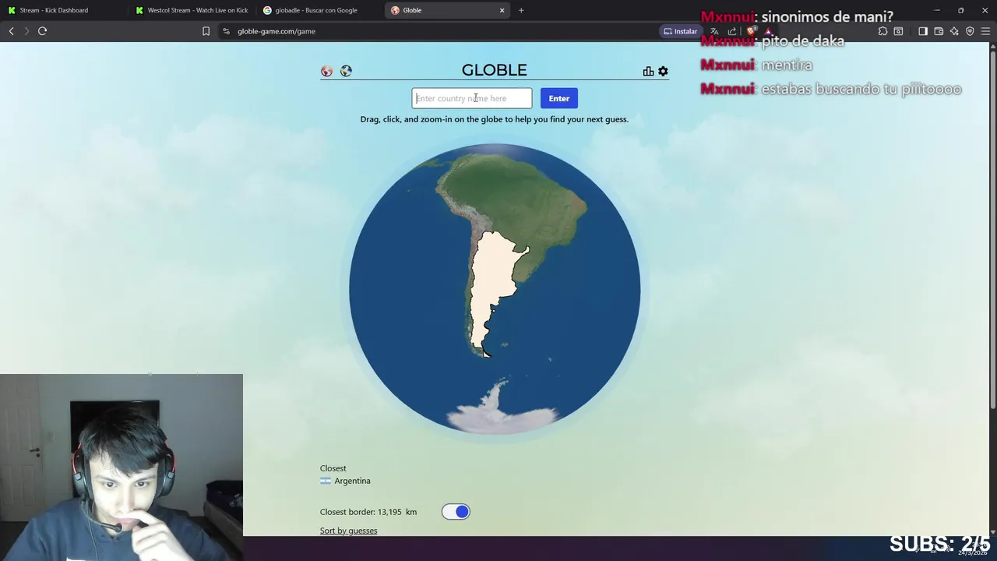Click the GLOBLE title heading
This screenshot has width=997, height=561.
click(495, 70)
